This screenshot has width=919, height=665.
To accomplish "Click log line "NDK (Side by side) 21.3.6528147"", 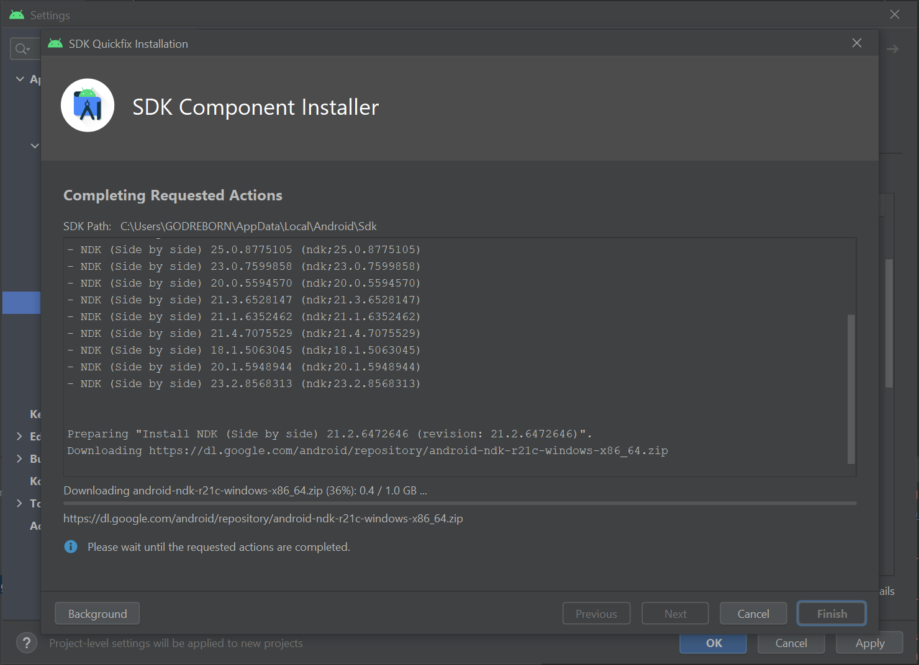I will [x=244, y=300].
